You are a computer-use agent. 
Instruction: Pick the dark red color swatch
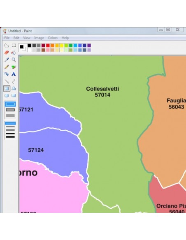tap(43, 46)
